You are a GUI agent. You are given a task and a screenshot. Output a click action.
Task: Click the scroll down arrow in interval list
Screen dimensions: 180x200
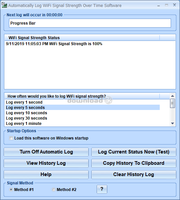tap(172, 123)
